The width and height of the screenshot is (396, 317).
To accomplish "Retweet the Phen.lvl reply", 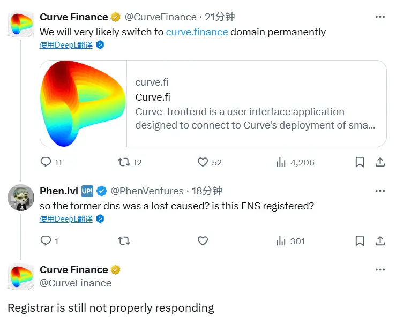I will click(124, 241).
